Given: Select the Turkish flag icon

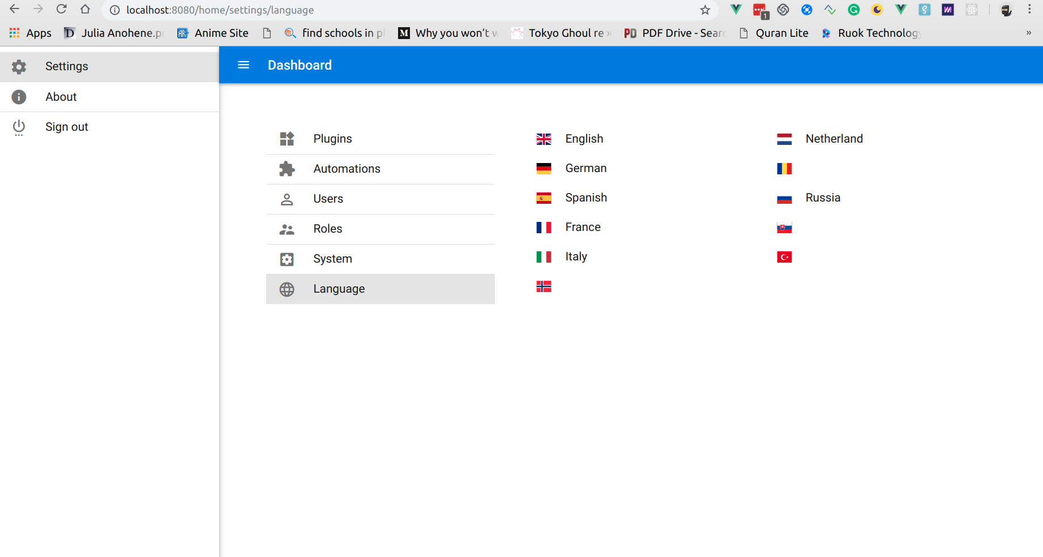Looking at the screenshot, I should pyautogui.click(x=784, y=256).
